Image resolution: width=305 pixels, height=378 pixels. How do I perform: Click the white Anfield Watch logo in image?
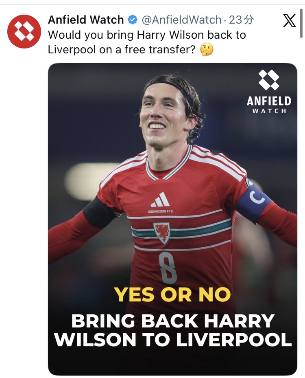coord(269,79)
